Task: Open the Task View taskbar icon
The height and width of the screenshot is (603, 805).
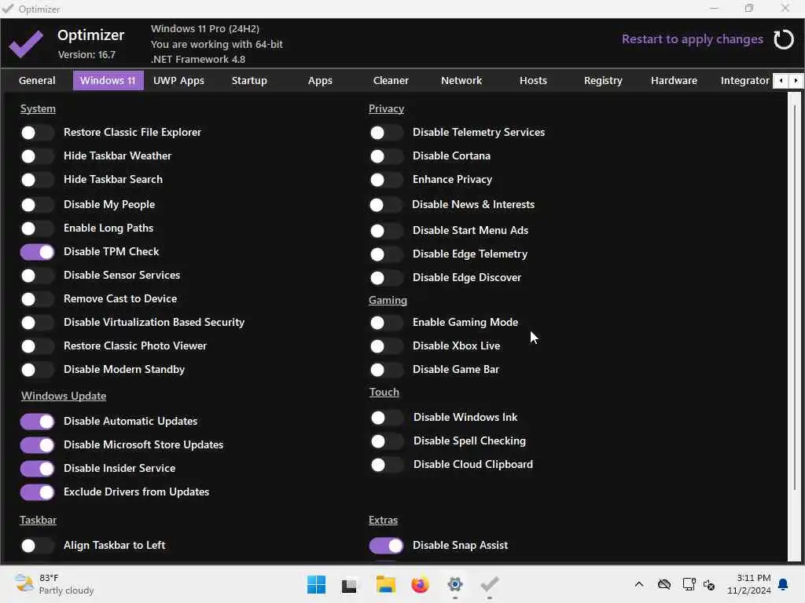Action: (x=349, y=585)
